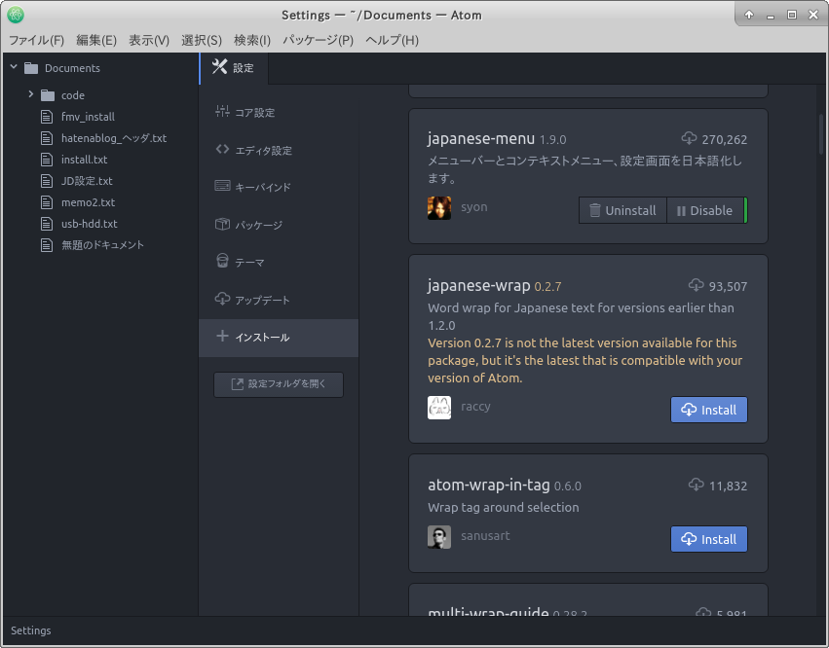The width and height of the screenshot is (829, 648).
Task: Open memo2.txt in the tree
Action: click(x=88, y=202)
